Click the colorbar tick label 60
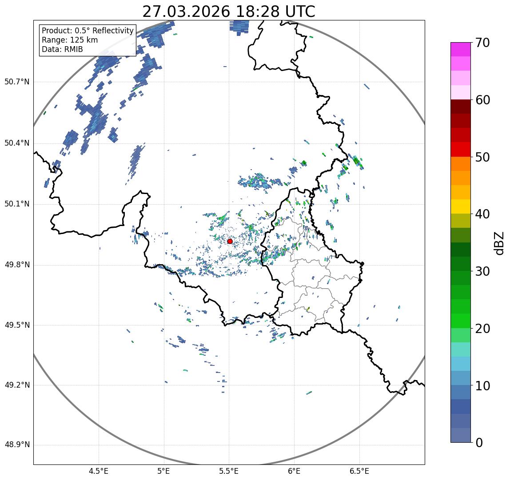The height and width of the screenshot is (480, 510). [x=482, y=100]
